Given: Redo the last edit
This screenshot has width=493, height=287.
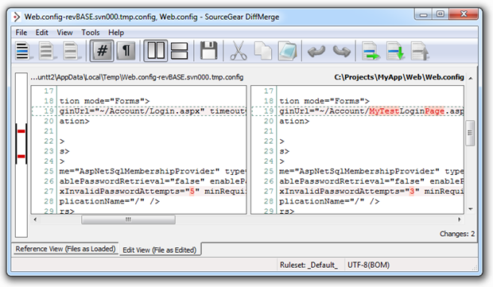Looking at the screenshot, I should (x=341, y=51).
